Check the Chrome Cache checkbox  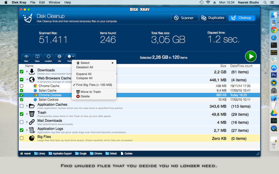(22, 86)
